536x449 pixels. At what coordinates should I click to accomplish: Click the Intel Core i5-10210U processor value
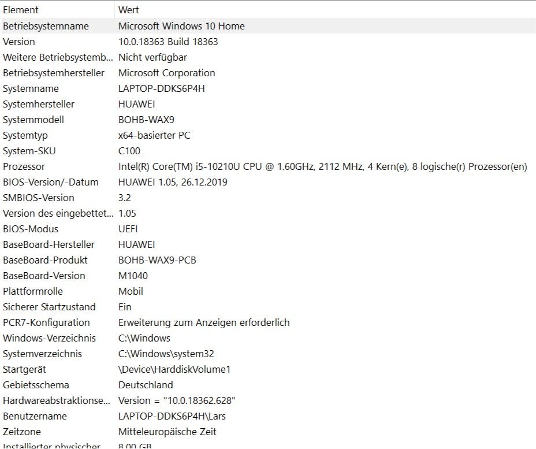(323, 166)
